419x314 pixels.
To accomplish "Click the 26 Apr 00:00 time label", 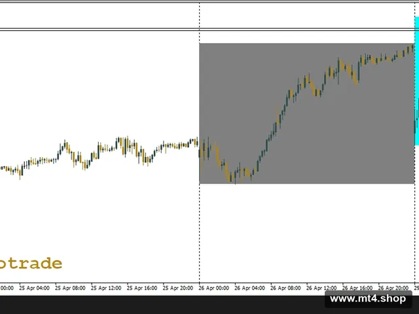I will [214, 288].
